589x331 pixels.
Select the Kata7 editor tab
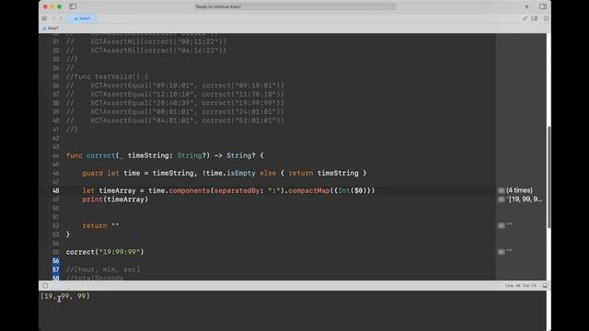82,18
